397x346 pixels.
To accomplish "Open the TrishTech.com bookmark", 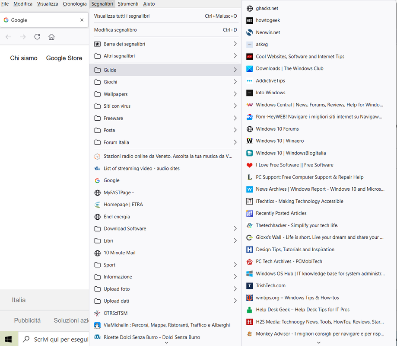I will 318,286.
